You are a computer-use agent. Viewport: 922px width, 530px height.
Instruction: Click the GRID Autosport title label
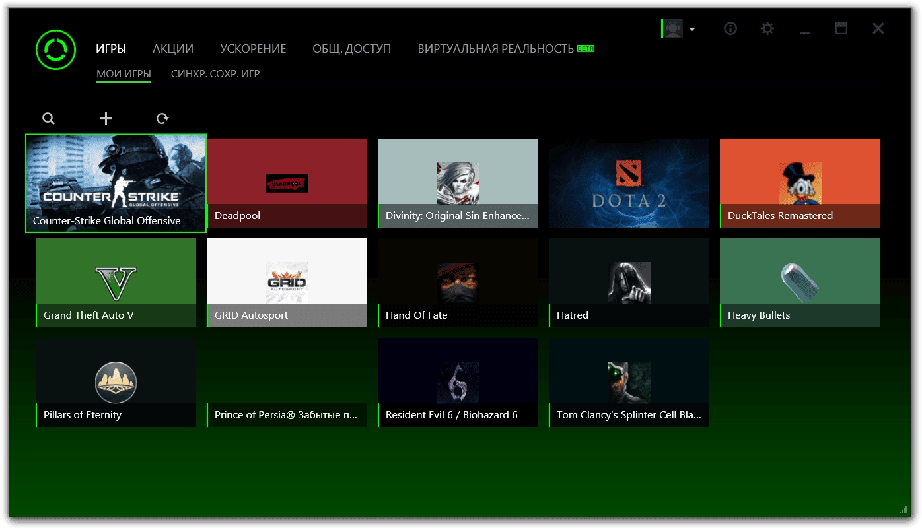[x=252, y=315]
